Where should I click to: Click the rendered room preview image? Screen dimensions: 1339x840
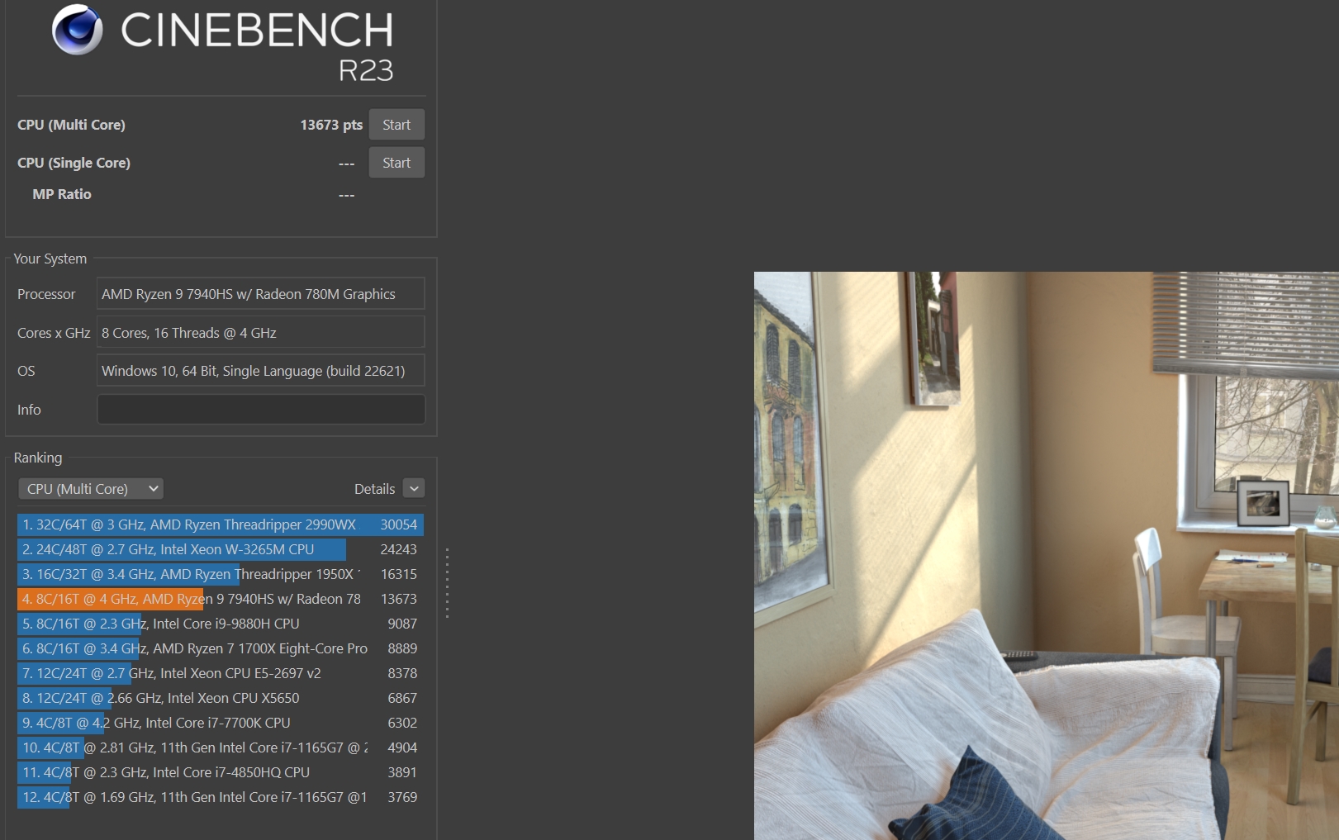coord(1046,555)
